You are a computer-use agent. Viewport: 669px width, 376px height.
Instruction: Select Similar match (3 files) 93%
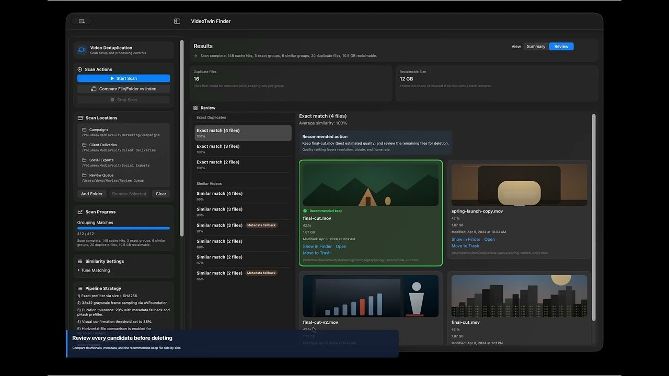tap(243, 211)
